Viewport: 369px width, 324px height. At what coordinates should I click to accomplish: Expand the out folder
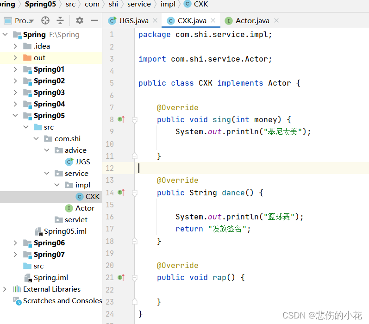pyautogui.click(x=15, y=58)
